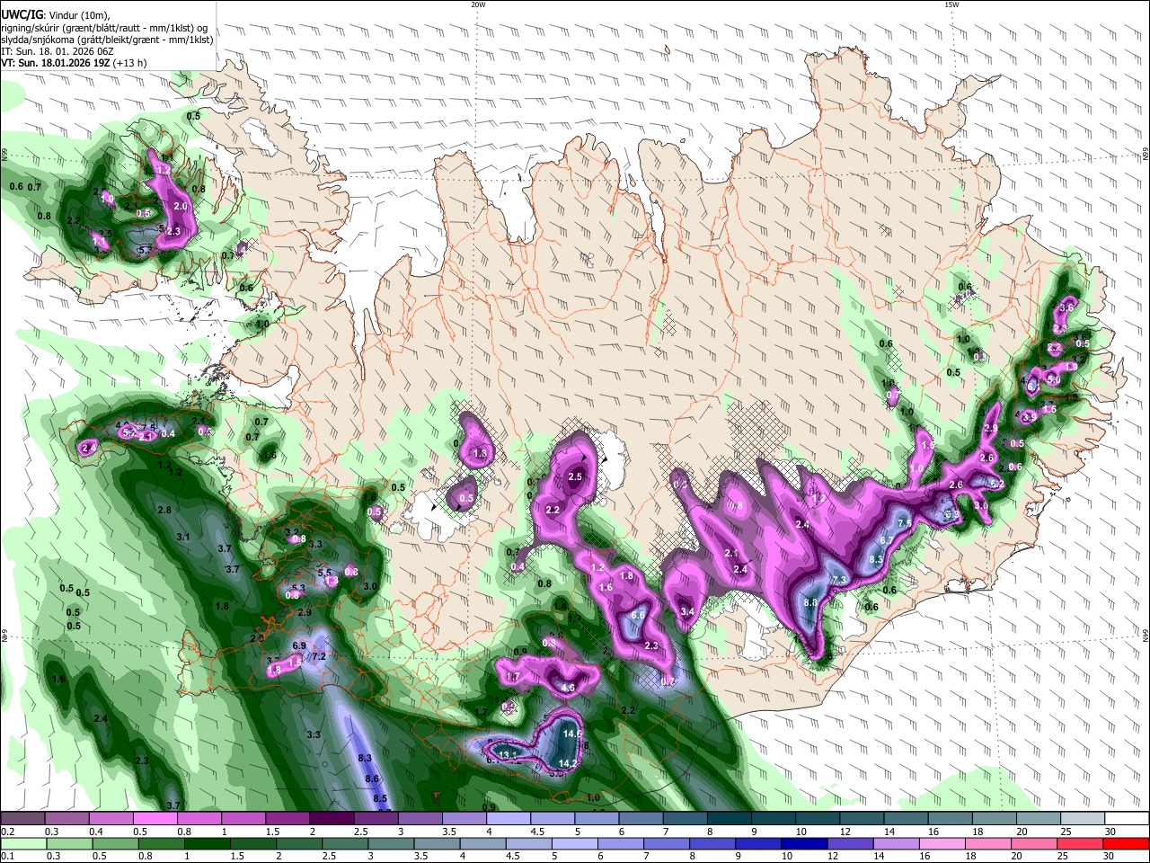
Task: Click the 14.2 precipitation value on the map
Action: [x=568, y=763]
